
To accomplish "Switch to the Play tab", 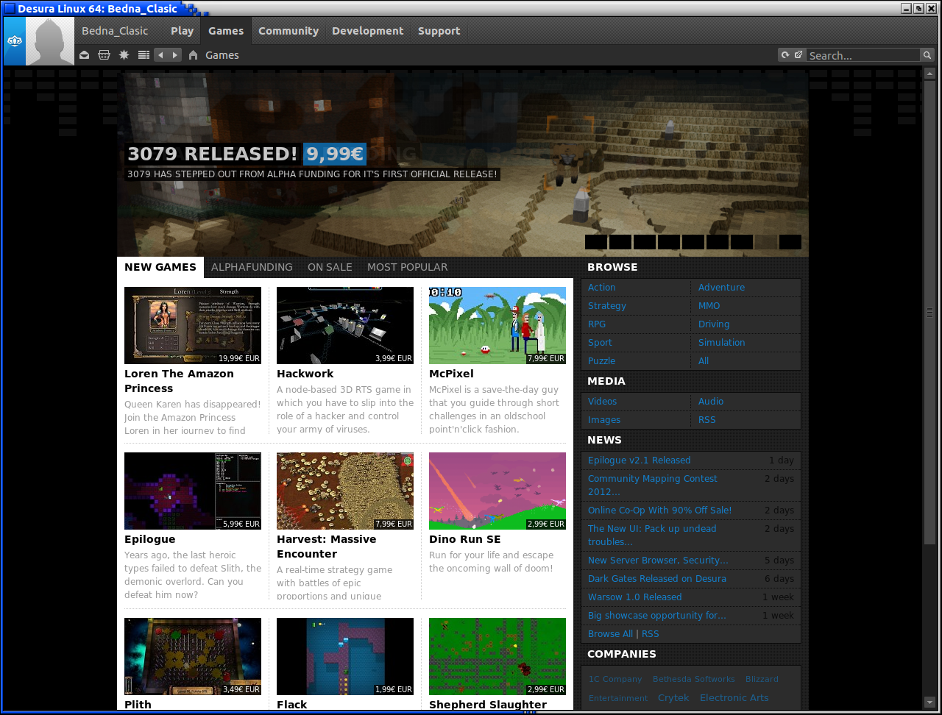I will click(x=182, y=31).
